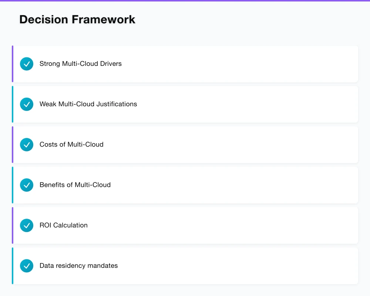The image size is (370, 296).
Task: Click the purple accent bar of Strong Multi-Cloud Drivers
Action: [x=13, y=64]
